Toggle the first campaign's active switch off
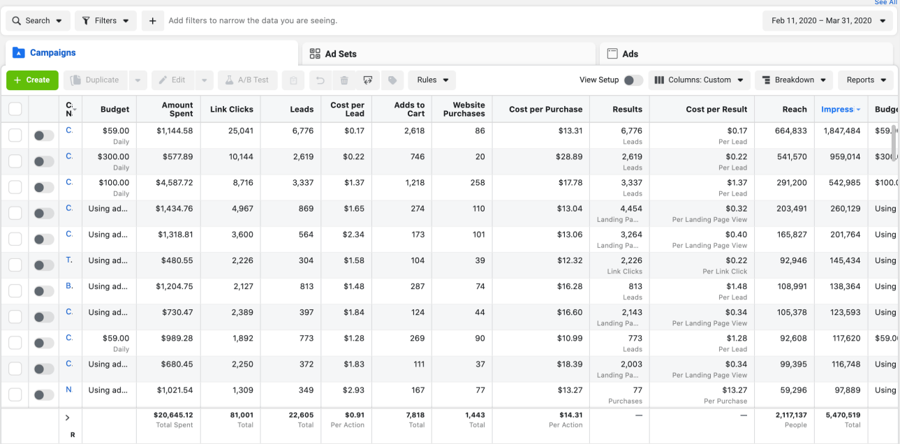The image size is (900, 444). [43, 135]
